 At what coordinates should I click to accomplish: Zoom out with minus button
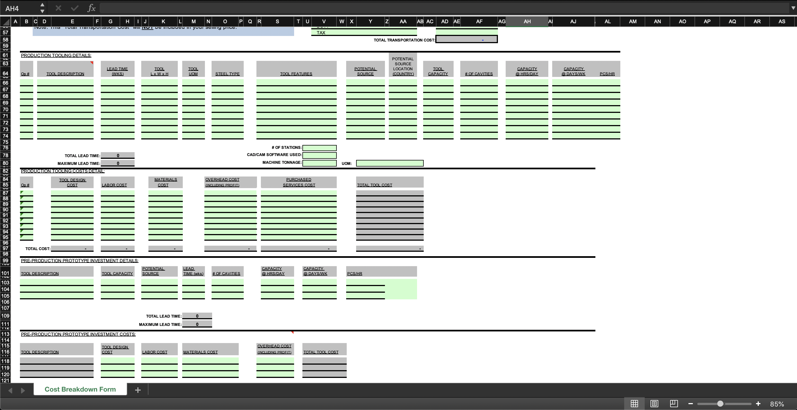[691, 404]
